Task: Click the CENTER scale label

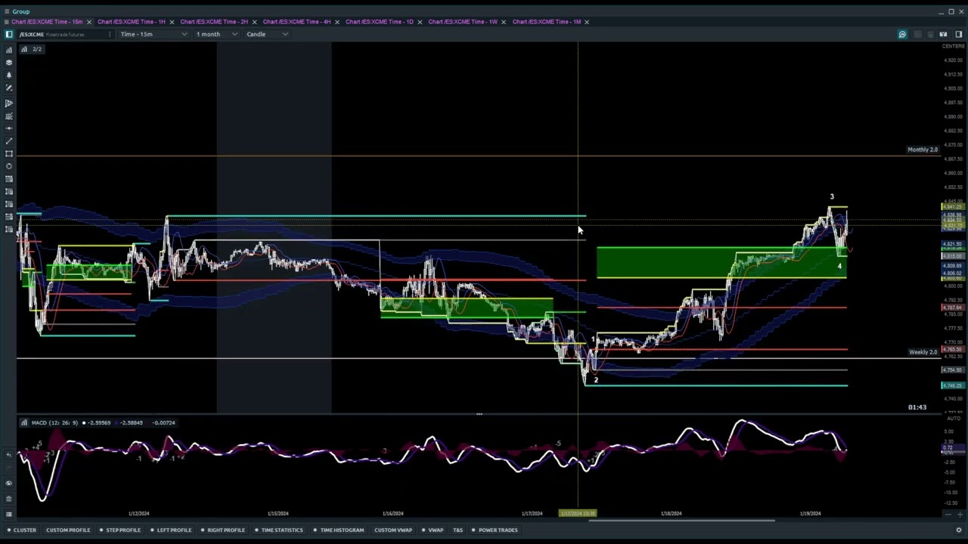Action: click(x=953, y=46)
